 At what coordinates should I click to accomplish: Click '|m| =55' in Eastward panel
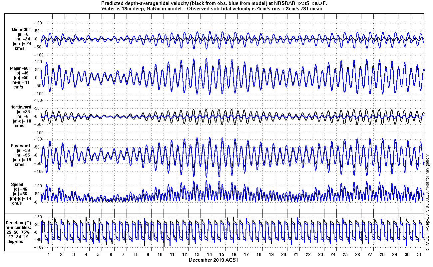pos(23,155)
